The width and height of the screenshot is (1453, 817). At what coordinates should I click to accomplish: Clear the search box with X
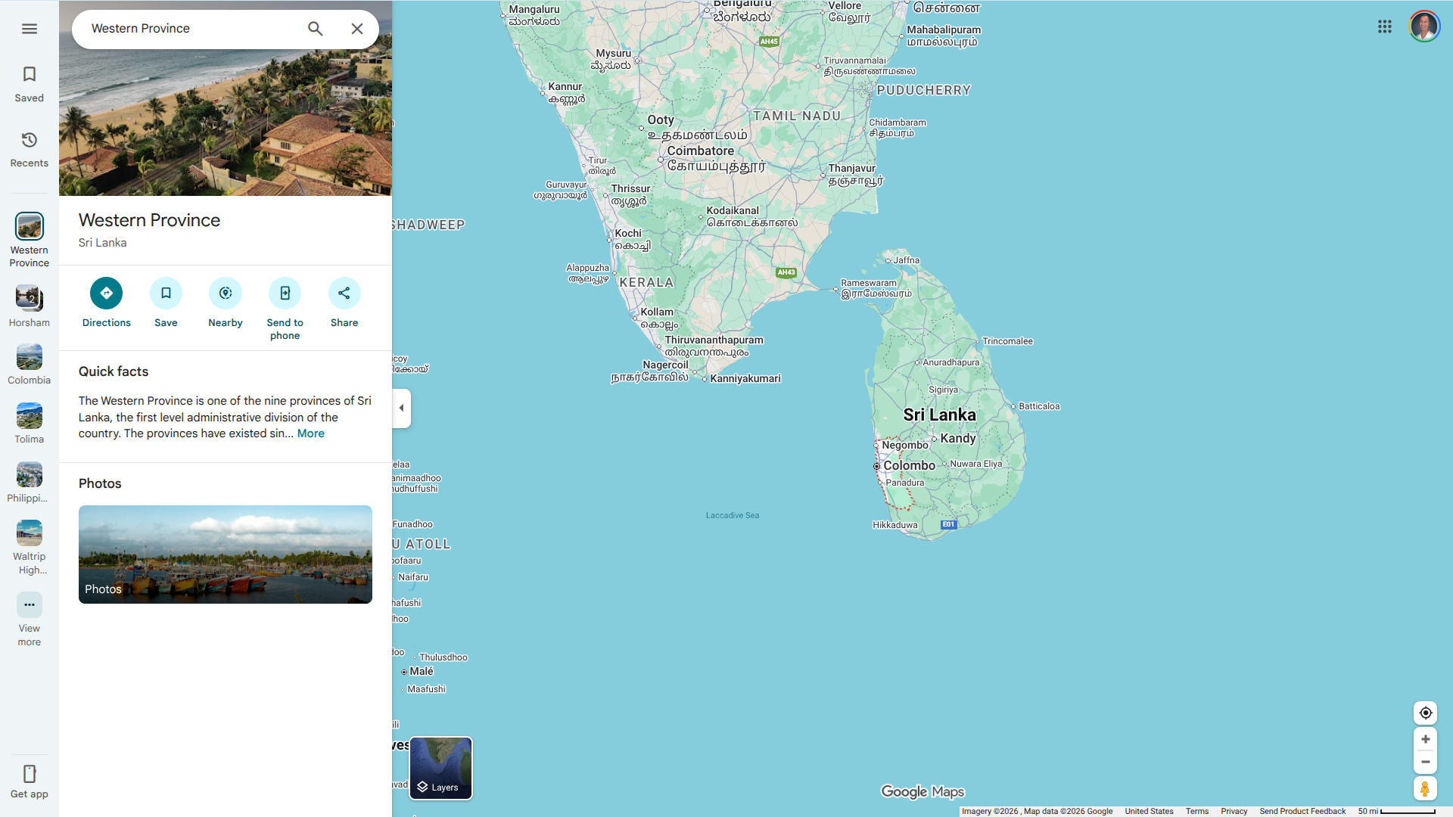coord(357,29)
